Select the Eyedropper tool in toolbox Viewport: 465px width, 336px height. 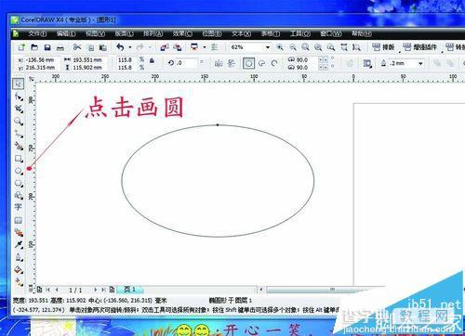click(x=19, y=245)
